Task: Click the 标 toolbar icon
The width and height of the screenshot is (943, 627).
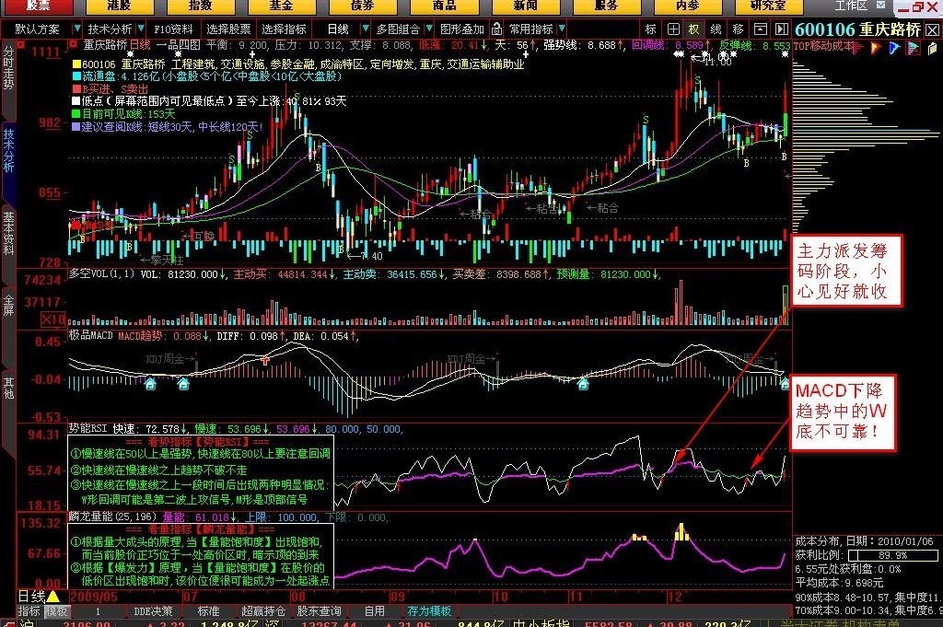Action: pyautogui.click(x=651, y=29)
